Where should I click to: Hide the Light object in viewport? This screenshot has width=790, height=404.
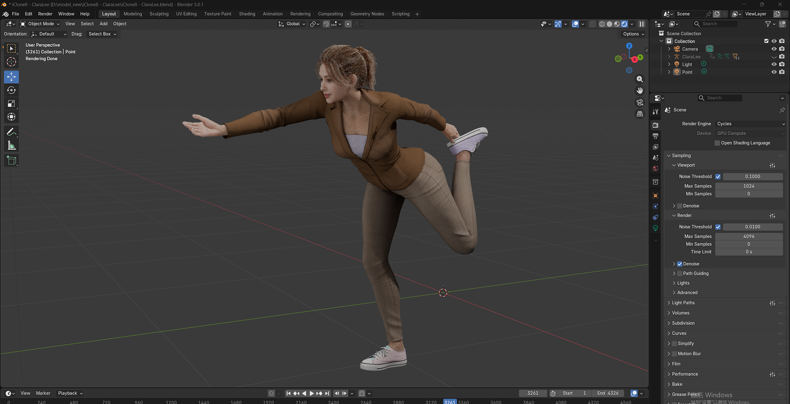774,64
